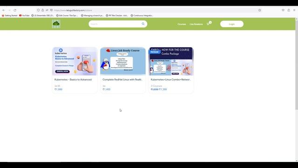
Task: Open the Linux Job Ready Course thumbnail
Action: pyautogui.click(x=123, y=61)
